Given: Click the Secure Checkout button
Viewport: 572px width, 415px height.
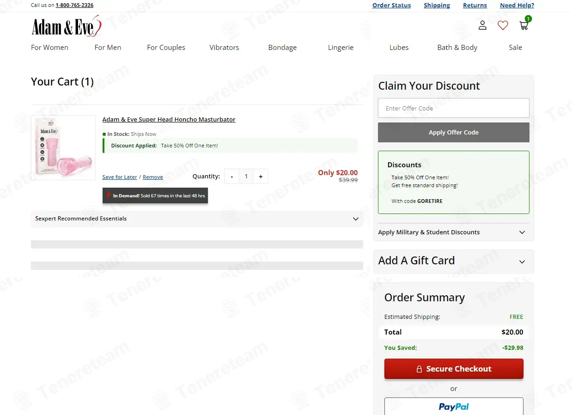Looking at the screenshot, I should (x=453, y=369).
